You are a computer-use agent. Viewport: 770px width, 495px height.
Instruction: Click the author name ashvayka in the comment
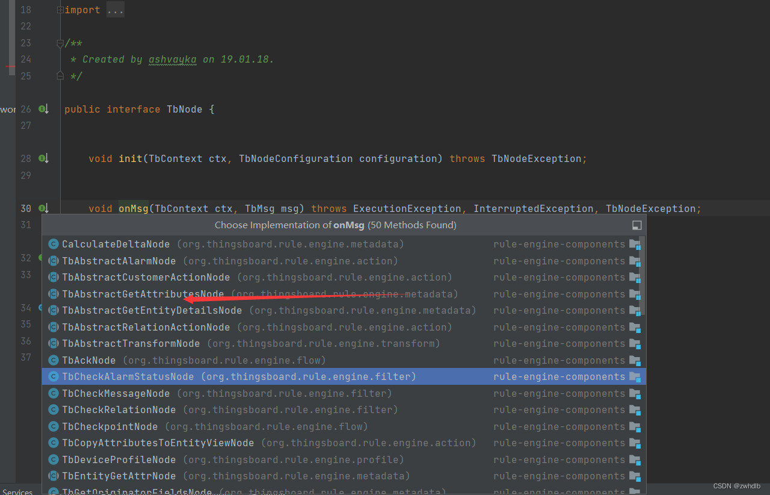173,60
